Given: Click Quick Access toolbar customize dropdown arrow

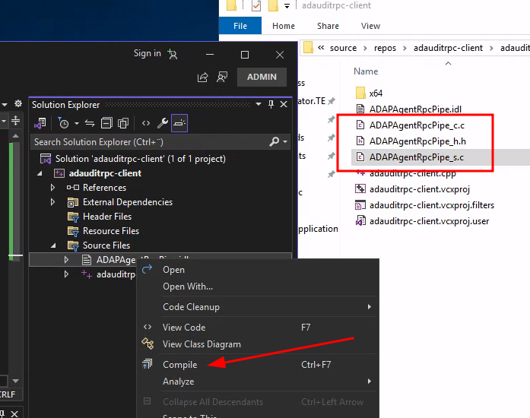Looking at the screenshot, I should click(287, 6).
